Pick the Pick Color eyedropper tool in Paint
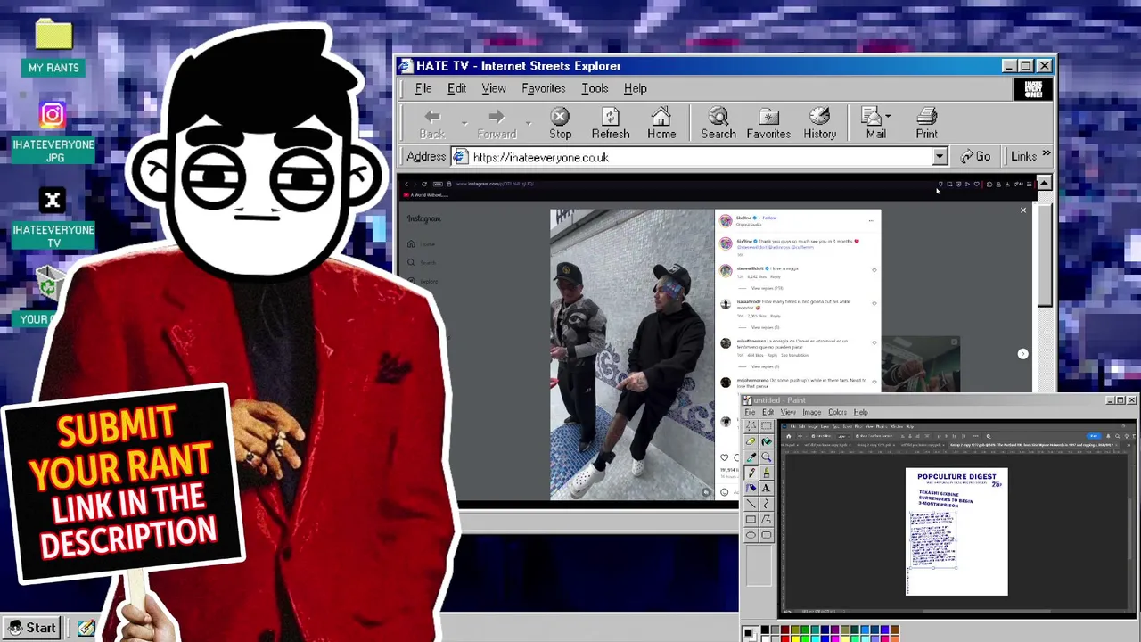This screenshot has width=1141, height=642. [x=751, y=457]
